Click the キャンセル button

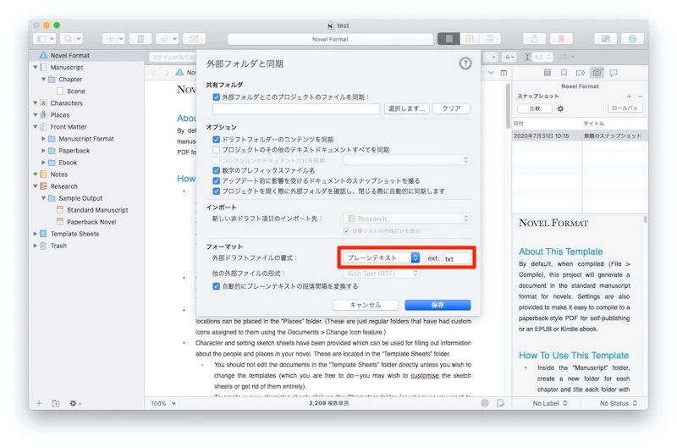366,305
